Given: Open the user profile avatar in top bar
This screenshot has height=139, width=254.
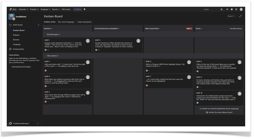Looking at the screenshot, I should (x=241, y=9).
